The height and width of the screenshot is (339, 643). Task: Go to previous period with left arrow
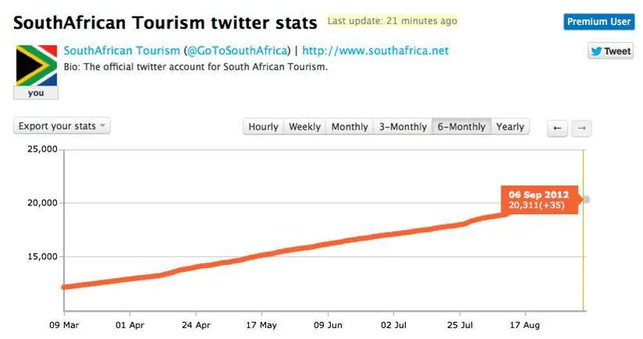(x=557, y=127)
